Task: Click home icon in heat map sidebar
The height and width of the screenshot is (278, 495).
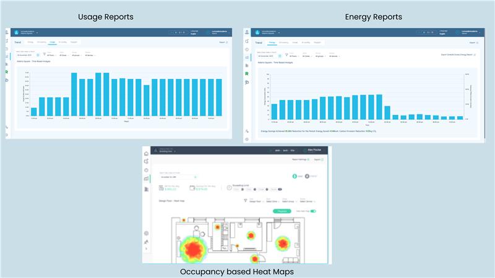Action: (x=147, y=153)
